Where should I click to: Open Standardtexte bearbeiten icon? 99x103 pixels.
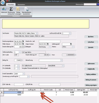point(26,11)
